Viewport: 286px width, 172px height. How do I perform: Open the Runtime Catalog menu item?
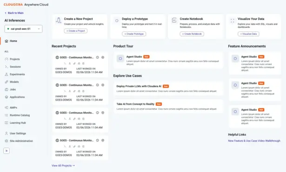coord(17,115)
